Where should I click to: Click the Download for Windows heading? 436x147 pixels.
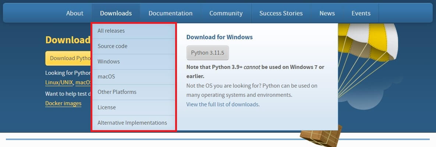tap(219, 37)
